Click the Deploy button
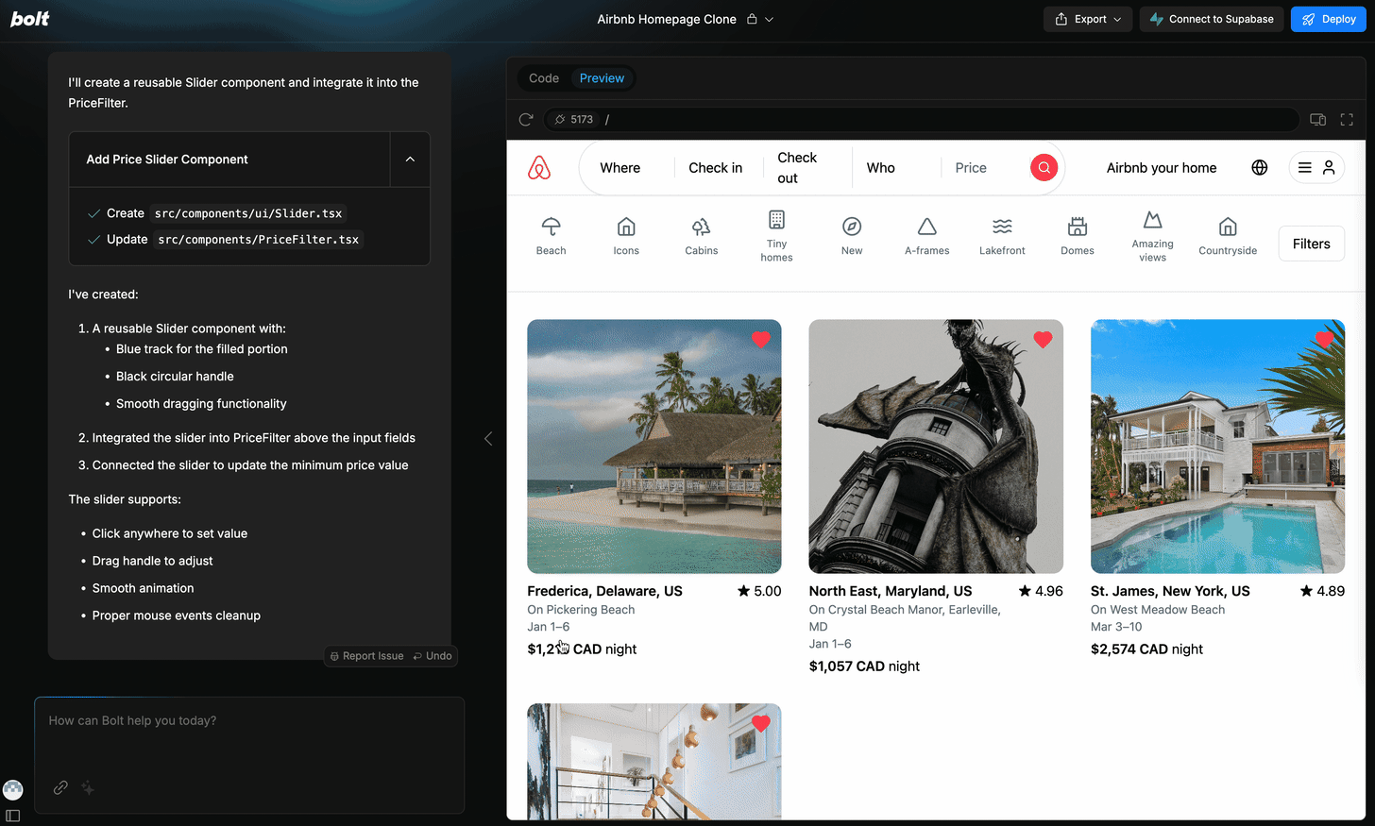This screenshot has height=826, width=1375. (1328, 19)
